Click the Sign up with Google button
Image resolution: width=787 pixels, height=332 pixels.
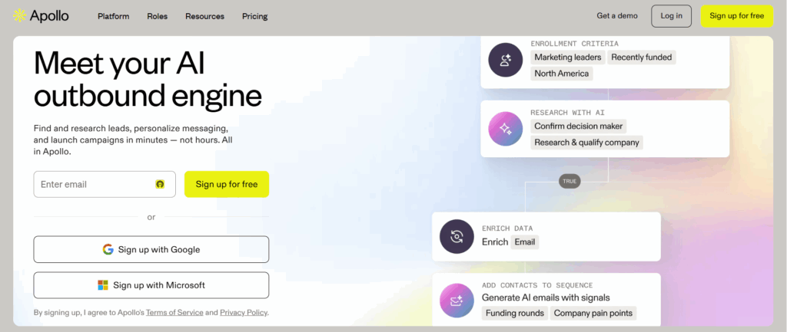pyautogui.click(x=151, y=249)
